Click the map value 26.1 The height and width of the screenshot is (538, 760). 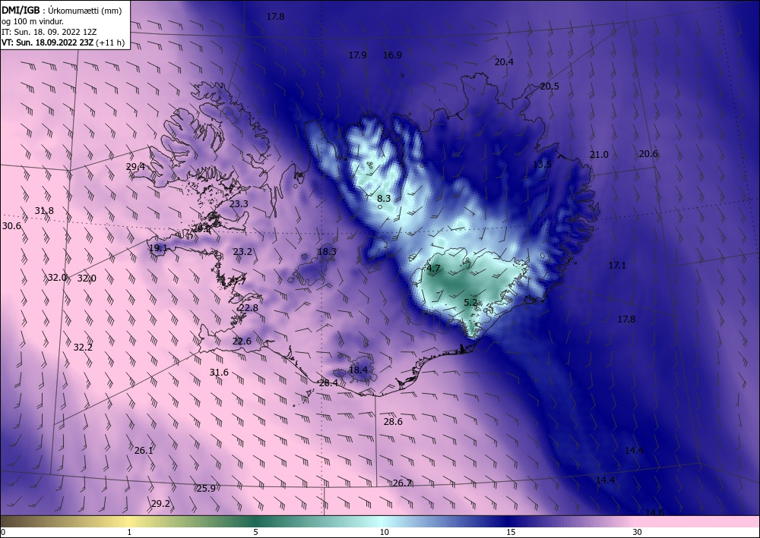pos(144,451)
